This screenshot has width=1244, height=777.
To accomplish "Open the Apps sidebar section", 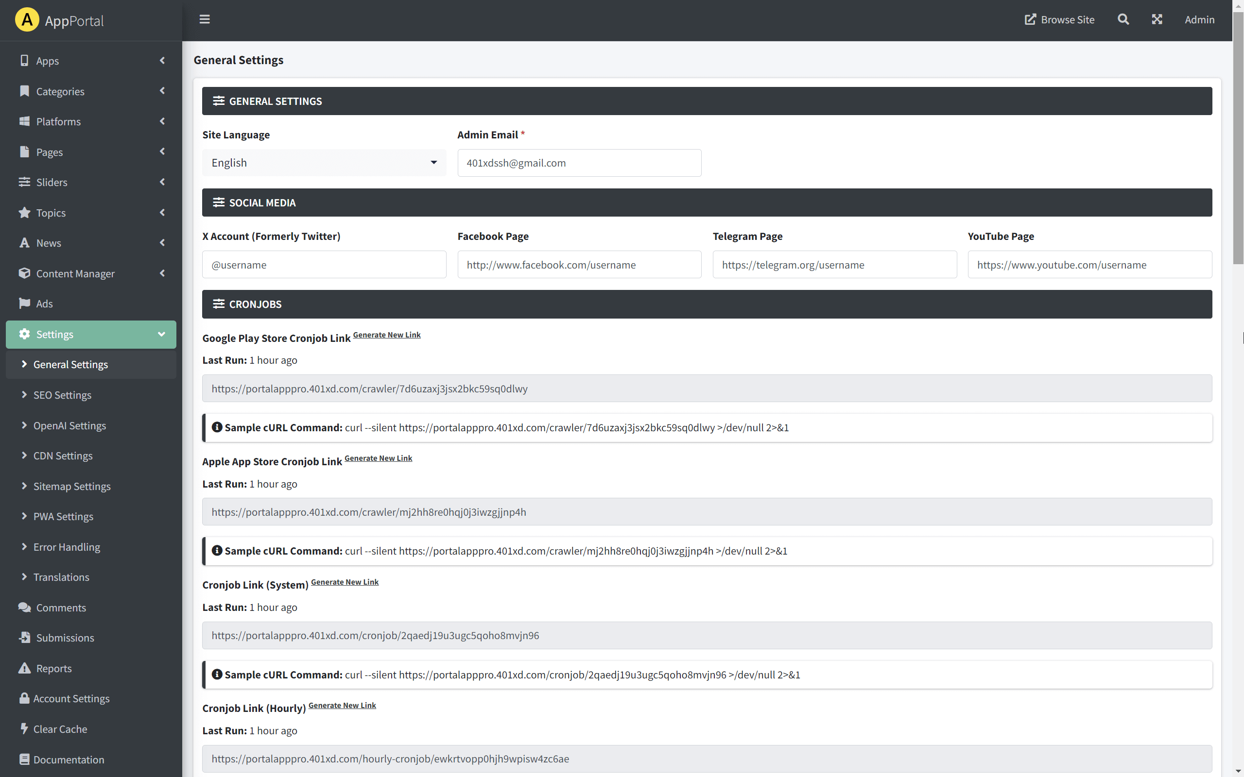I will coord(47,61).
